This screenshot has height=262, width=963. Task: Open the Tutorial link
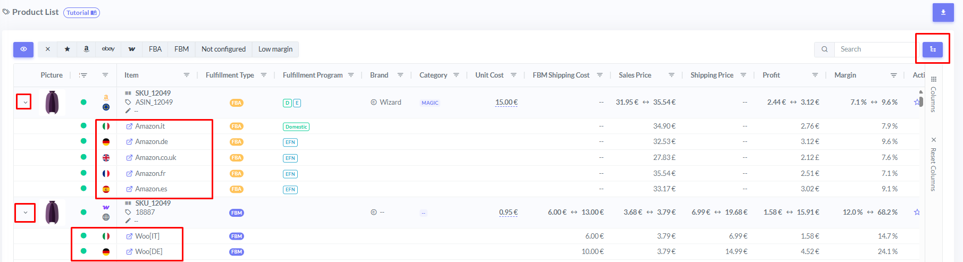81,13
